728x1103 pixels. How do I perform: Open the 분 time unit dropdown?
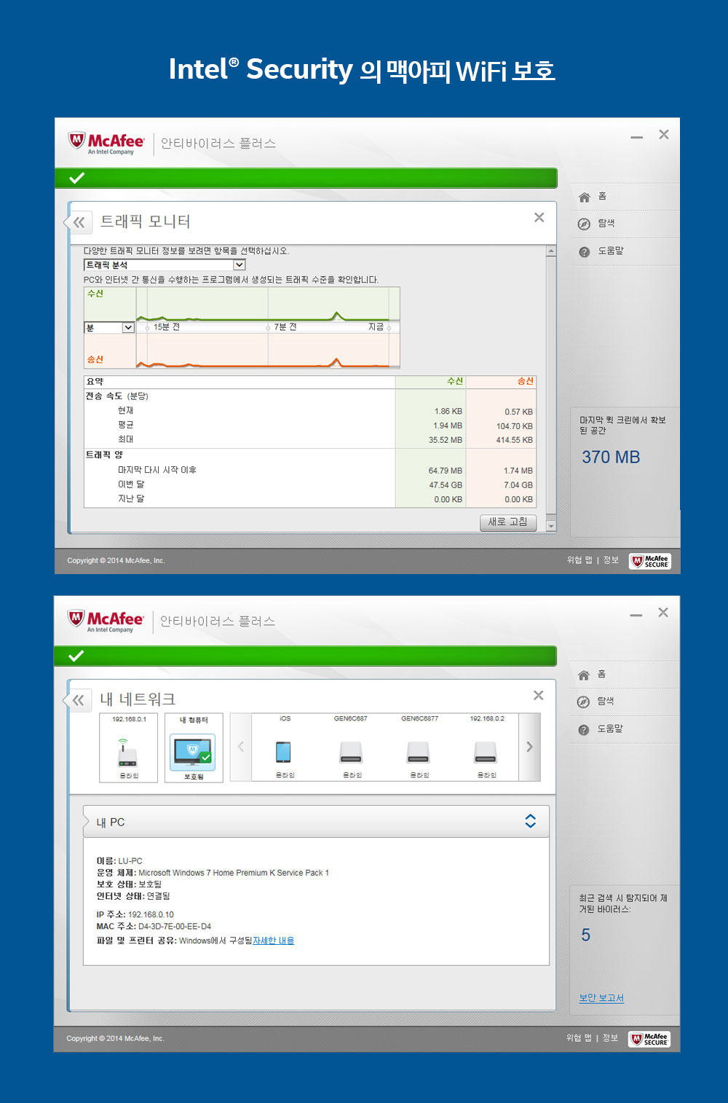[109, 328]
